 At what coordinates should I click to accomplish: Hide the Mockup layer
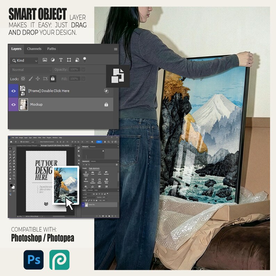point(13,105)
